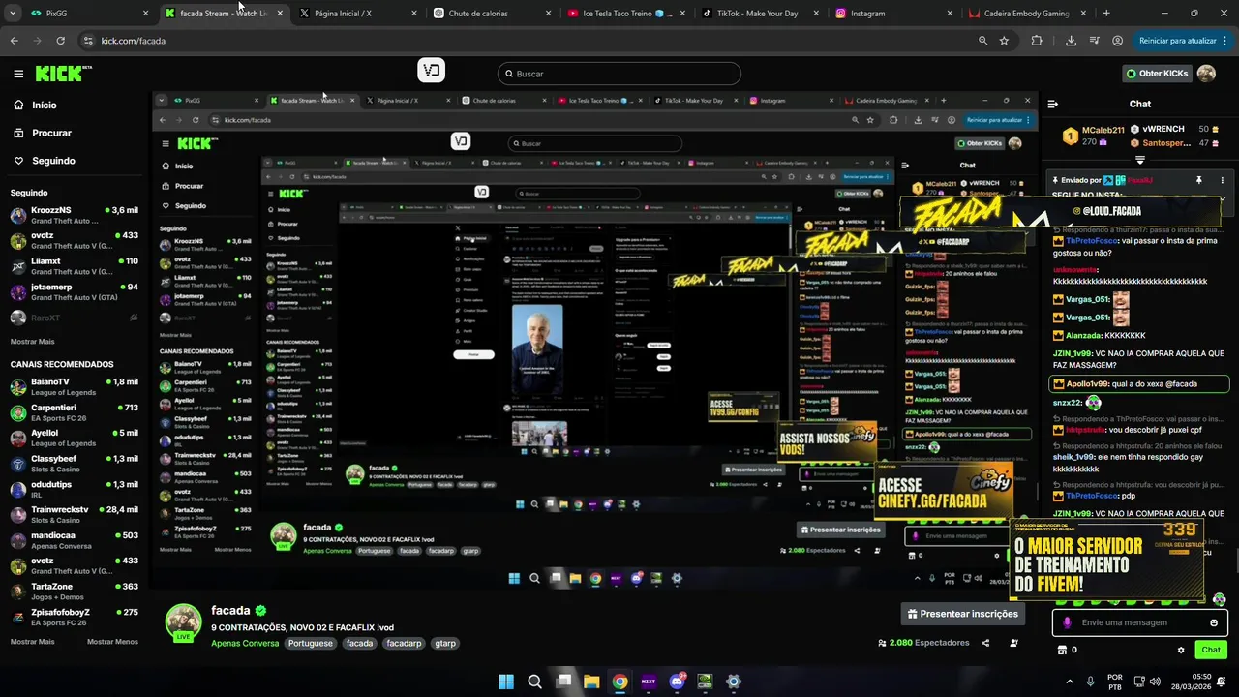Open Trainwreckstv channel in main sidebar
1239x697 pixels.
[74, 514]
